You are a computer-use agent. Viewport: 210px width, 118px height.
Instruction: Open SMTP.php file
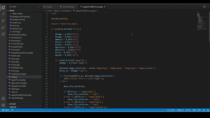15,89
